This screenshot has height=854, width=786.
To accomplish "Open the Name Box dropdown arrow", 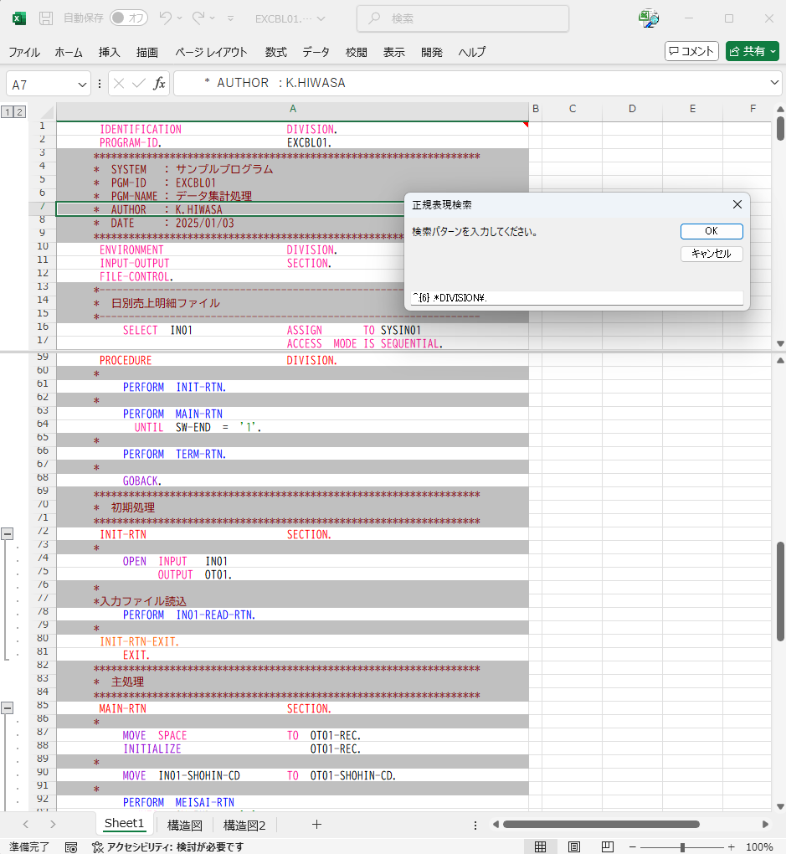I will (82, 84).
